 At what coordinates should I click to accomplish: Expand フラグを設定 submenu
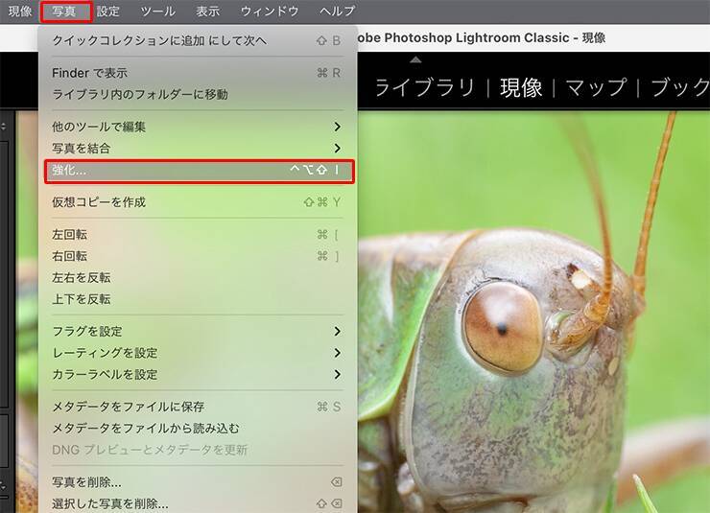tap(198, 331)
